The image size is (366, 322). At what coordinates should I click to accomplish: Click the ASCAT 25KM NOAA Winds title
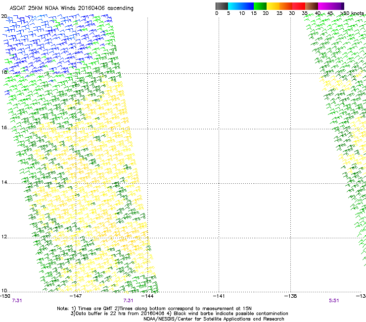click(71, 8)
